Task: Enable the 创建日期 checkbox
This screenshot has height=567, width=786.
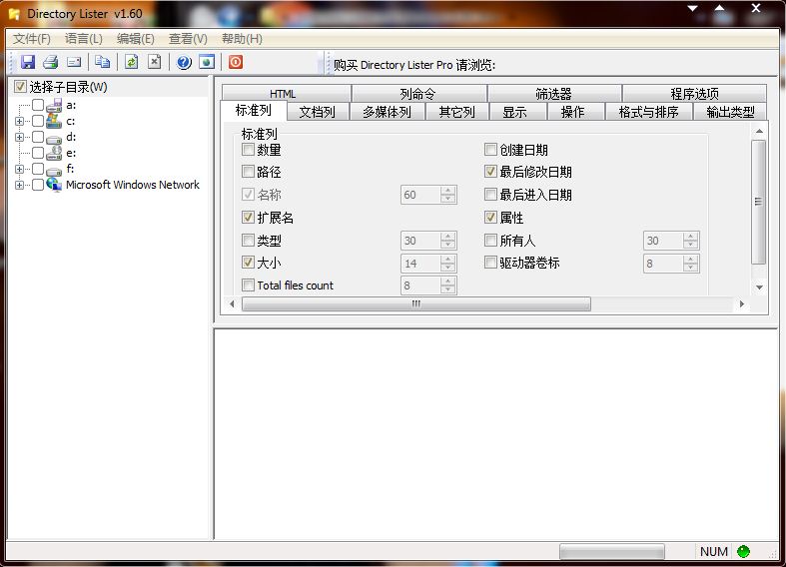Action: (491, 150)
